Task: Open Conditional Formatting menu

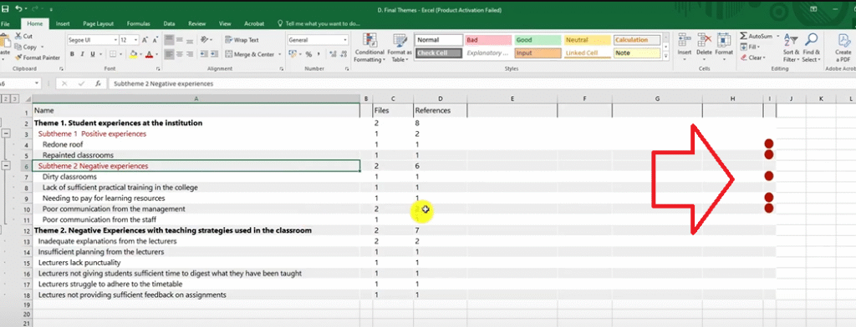Action: pyautogui.click(x=369, y=48)
